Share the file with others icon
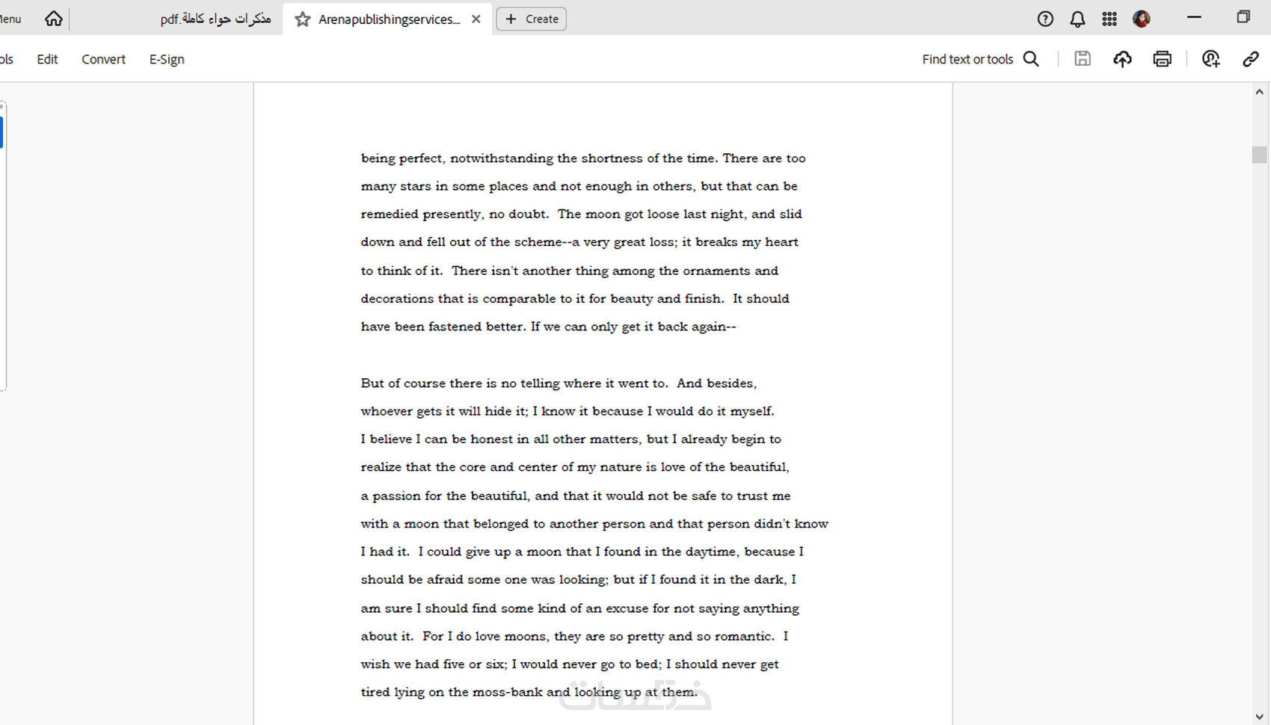Screen dimensions: 1271x725 [x=1211, y=59]
